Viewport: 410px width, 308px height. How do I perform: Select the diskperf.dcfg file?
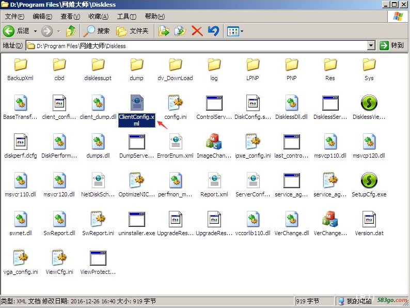pyautogui.click(x=20, y=146)
